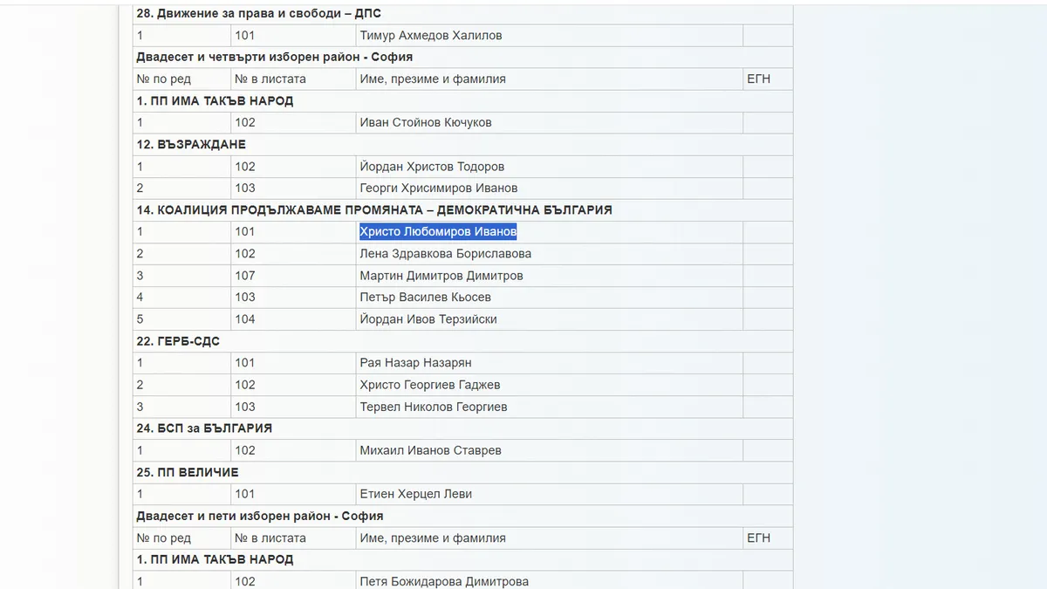Select the party heading "25. ПП ВЕЛИЧИЕ"
The height and width of the screenshot is (589, 1047).
188,473
